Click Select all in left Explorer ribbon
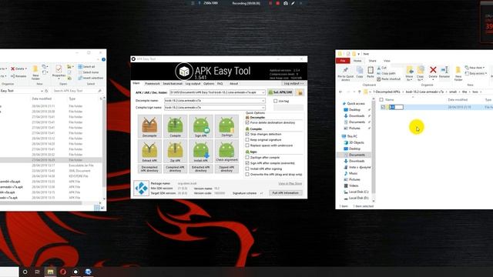The image size is (493, 277). (x=86, y=67)
